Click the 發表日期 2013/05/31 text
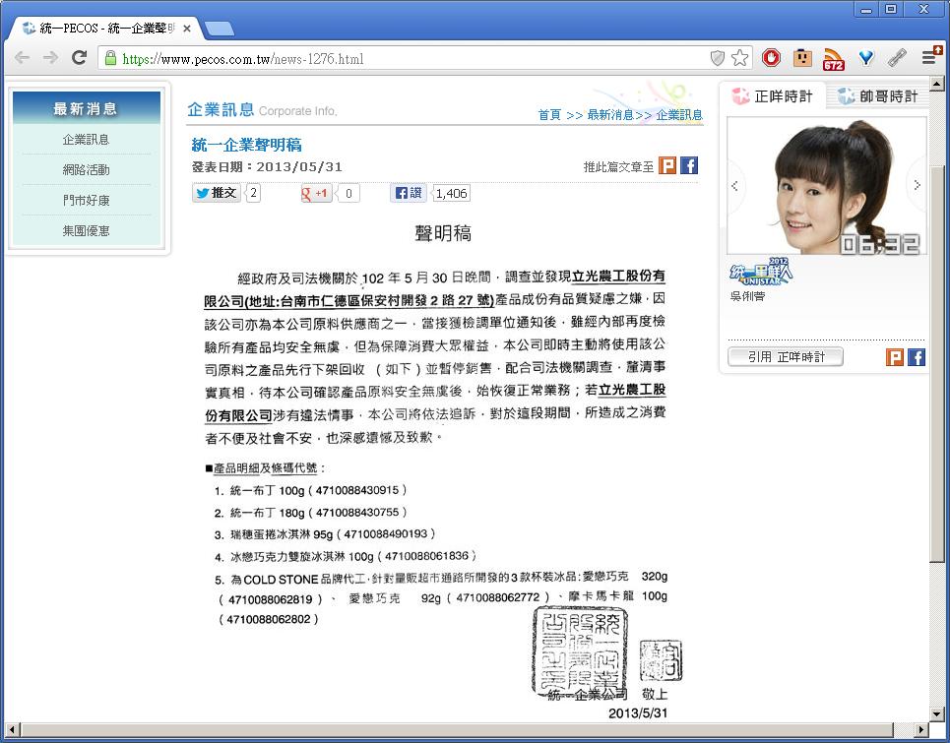The height and width of the screenshot is (743, 950). [267, 166]
